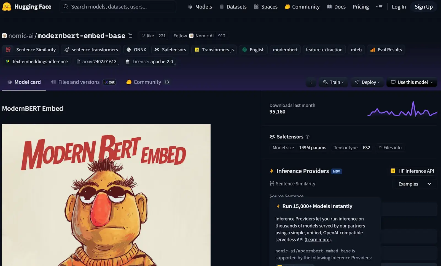Expand the Train dropdown

[333, 82]
